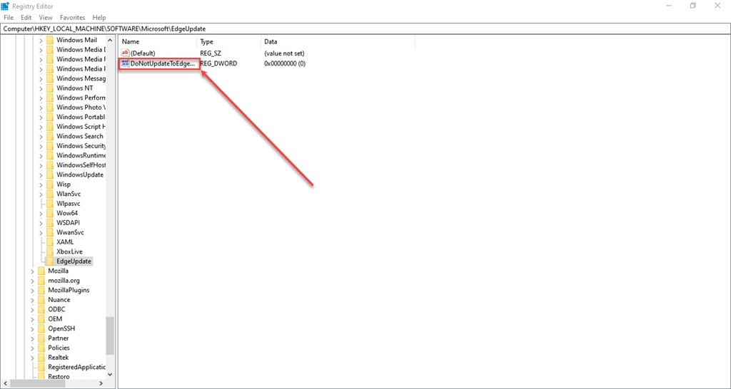
Task: Click the tree pane scroll-right arrow
Action: pos(100,383)
